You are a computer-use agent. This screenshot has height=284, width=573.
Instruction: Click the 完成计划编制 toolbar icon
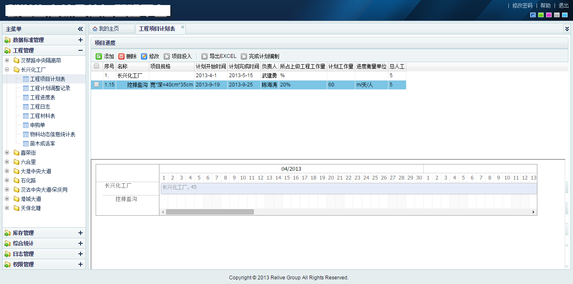(244, 56)
